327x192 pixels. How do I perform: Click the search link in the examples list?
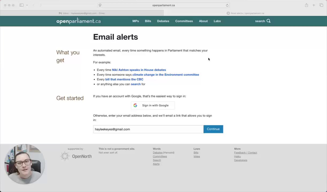136,84
